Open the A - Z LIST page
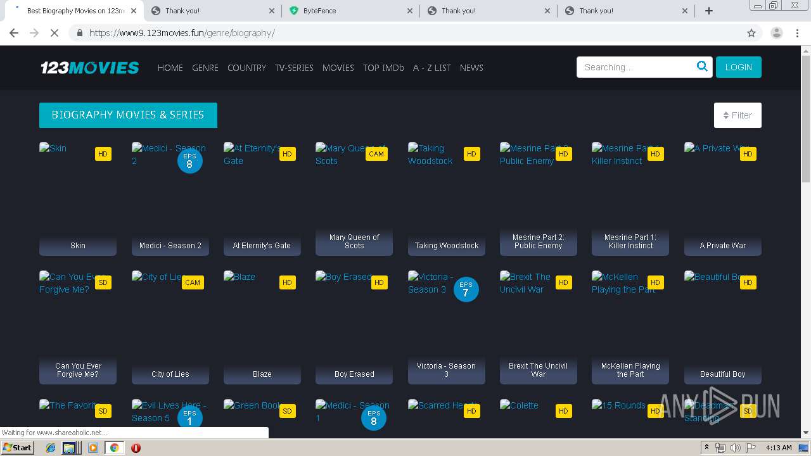The width and height of the screenshot is (811, 456). coord(432,68)
